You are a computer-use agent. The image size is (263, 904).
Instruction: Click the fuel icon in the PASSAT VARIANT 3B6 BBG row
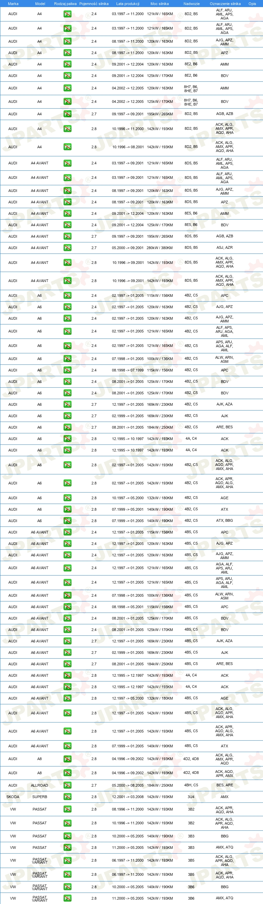click(67, 887)
